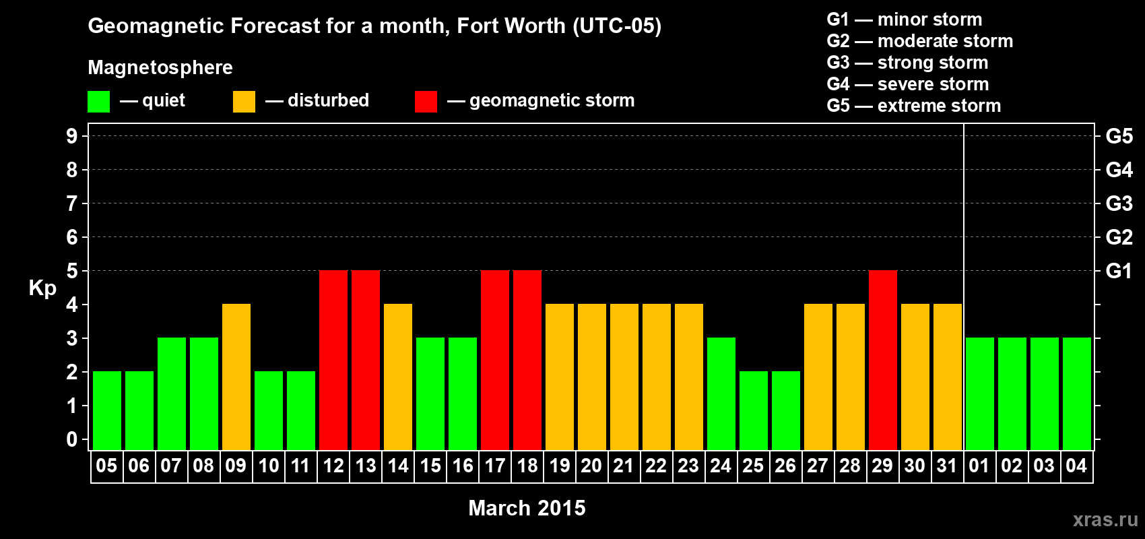This screenshot has height=539, width=1145.
Task: Select the green bar for April 04
Action: pyautogui.click(x=1077, y=394)
